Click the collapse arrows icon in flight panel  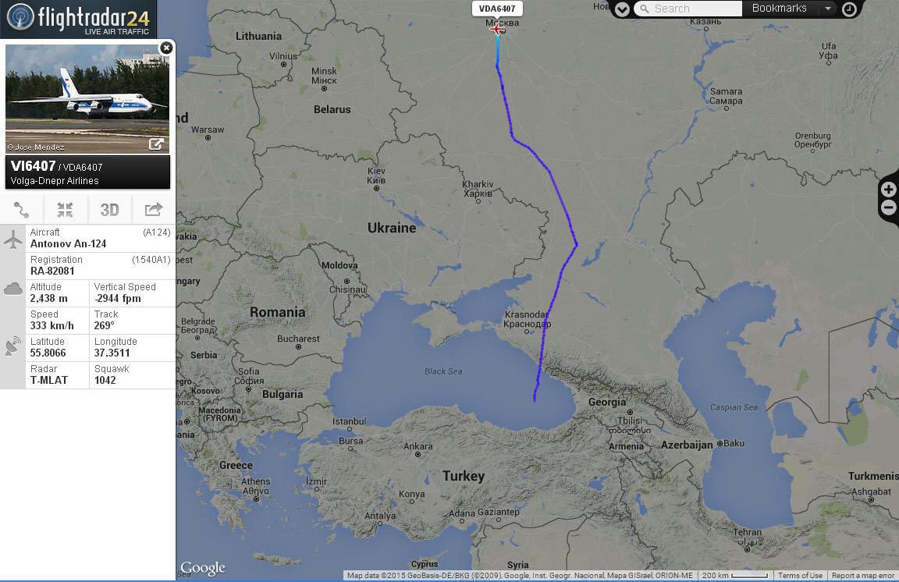(x=66, y=210)
